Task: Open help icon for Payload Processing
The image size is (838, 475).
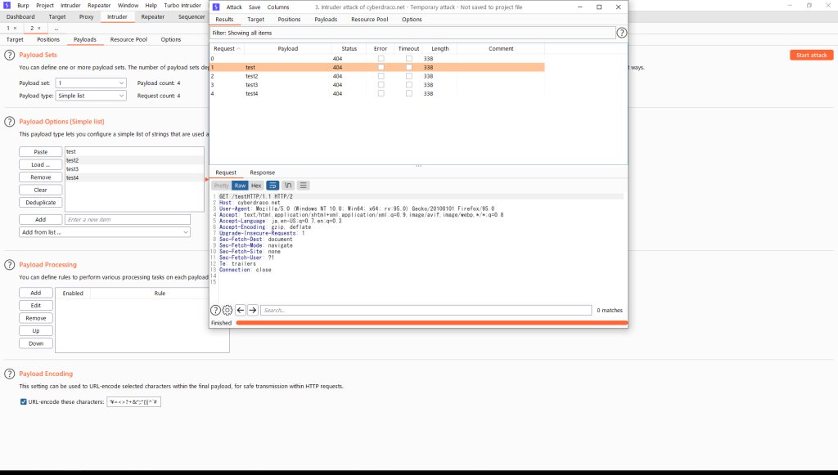Action: pos(10,265)
